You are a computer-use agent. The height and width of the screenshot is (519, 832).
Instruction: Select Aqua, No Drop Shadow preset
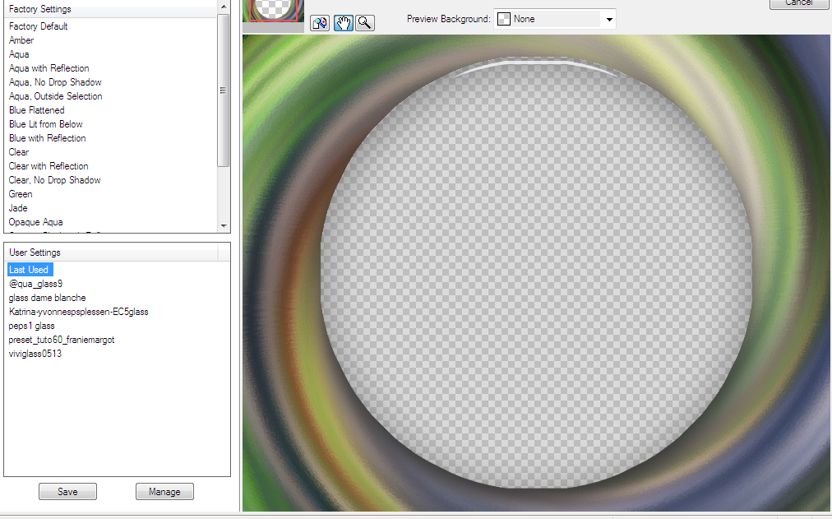(x=55, y=82)
